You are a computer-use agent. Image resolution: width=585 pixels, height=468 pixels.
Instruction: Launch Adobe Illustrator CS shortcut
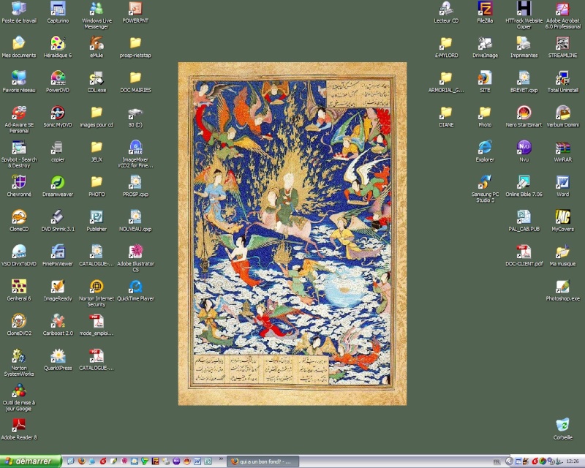[x=135, y=258]
